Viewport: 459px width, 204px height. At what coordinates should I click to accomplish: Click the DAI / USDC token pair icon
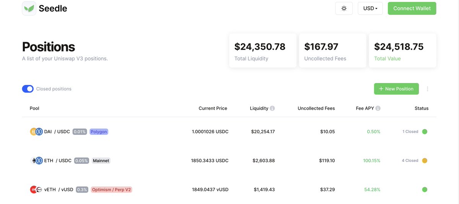[36, 132]
